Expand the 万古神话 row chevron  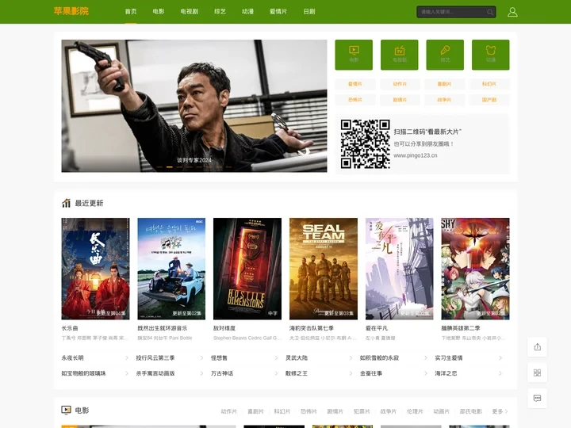coord(276,373)
